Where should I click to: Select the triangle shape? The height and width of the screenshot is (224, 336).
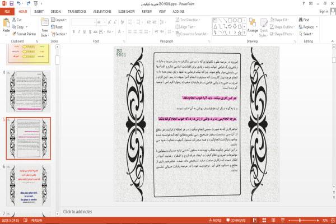click(x=215, y=26)
